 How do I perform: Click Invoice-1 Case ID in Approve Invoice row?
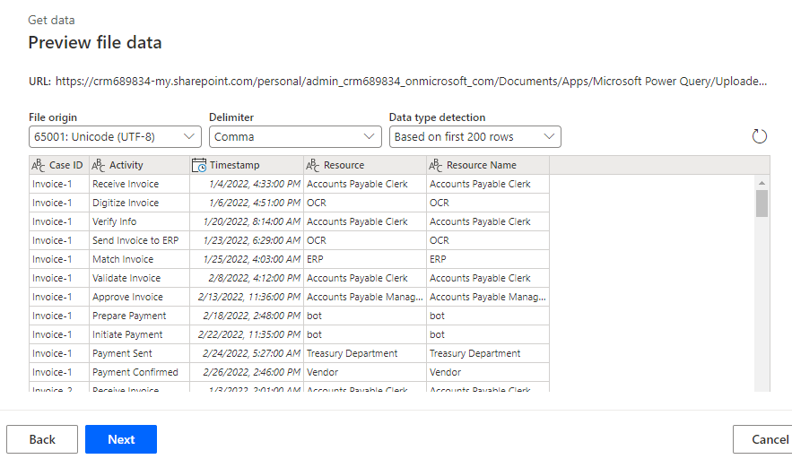pos(59,297)
